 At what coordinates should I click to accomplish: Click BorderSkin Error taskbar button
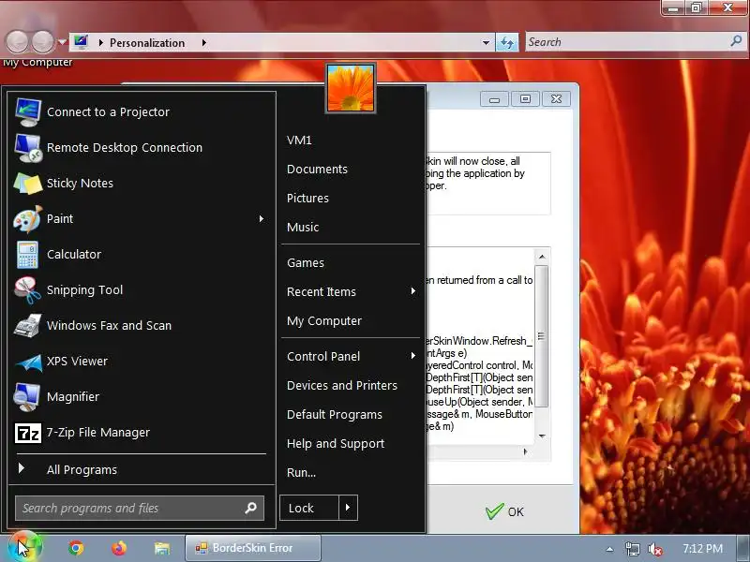(252, 548)
